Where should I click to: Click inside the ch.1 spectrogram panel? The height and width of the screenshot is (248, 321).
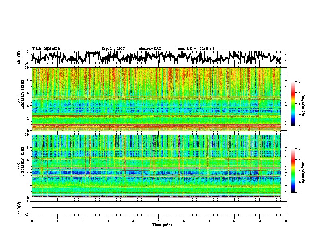156,99
